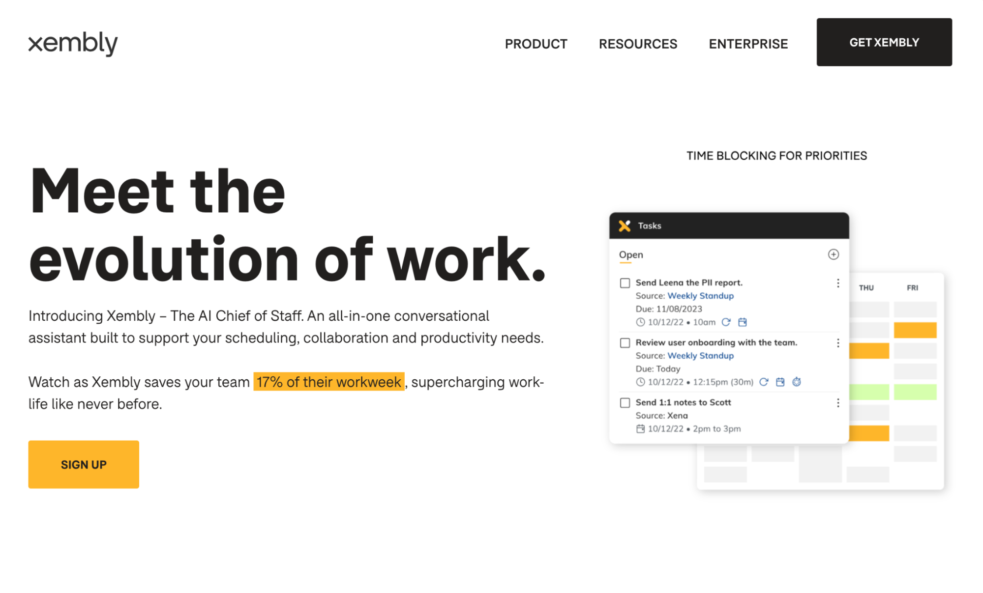983x593 pixels.
Task: Click the calendar icon on PII report task
Action: pos(743,322)
